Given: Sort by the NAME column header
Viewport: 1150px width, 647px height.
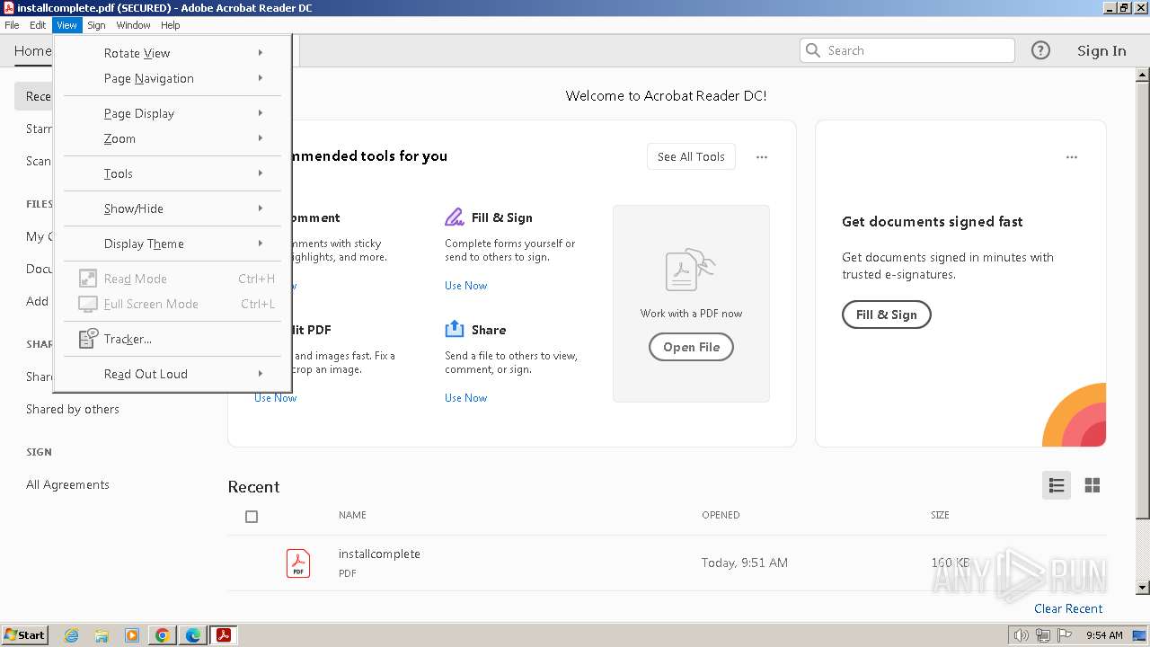Looking at the screenshot, I should (x=352, y=515).
